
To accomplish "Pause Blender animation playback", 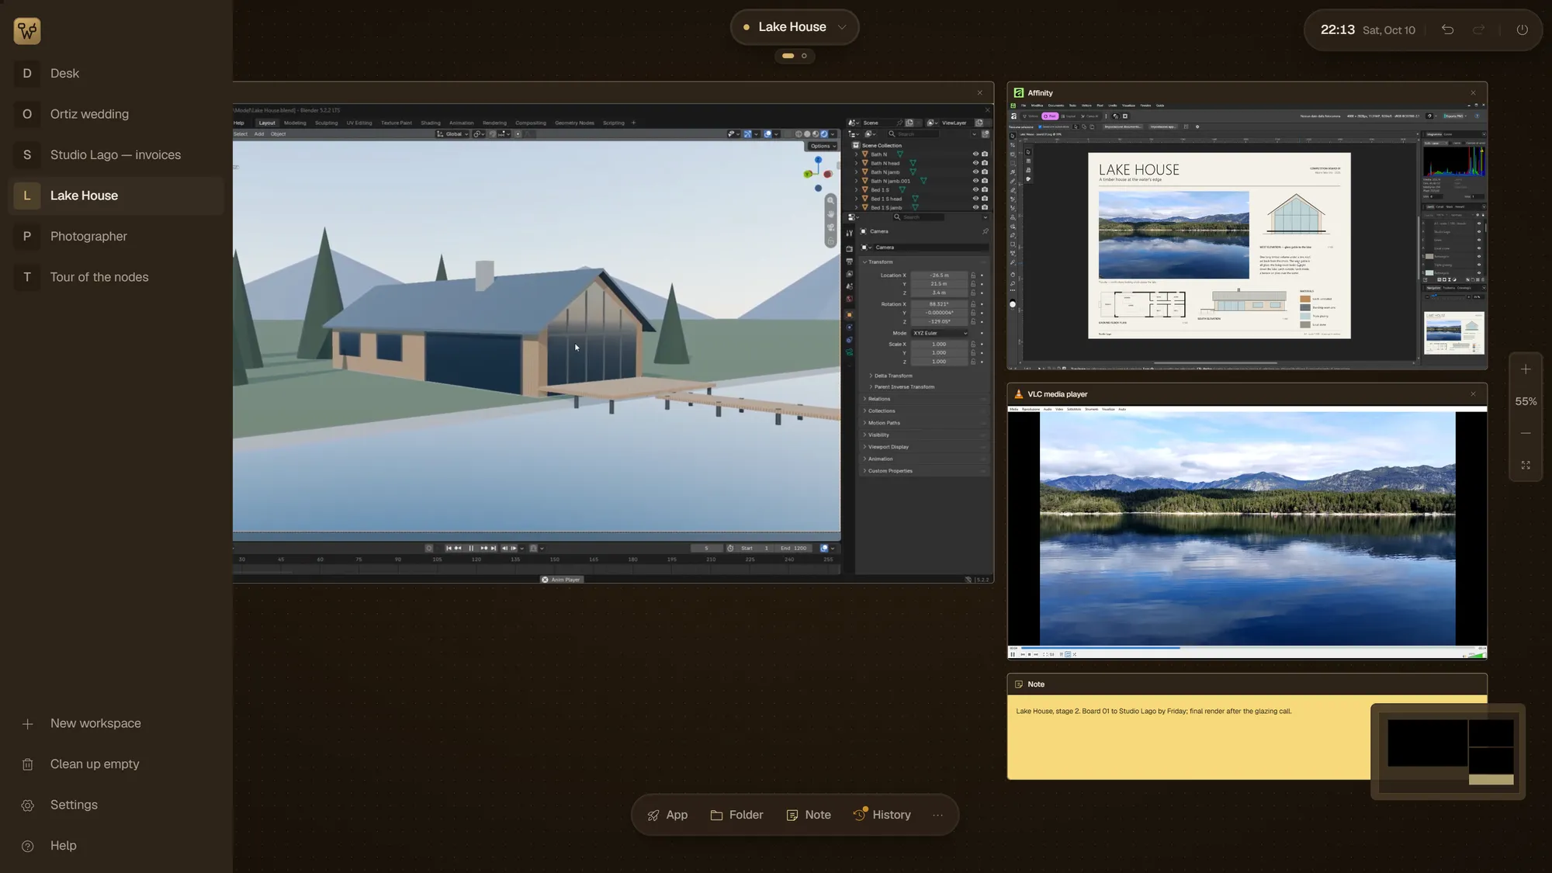I will pos(471,548).
